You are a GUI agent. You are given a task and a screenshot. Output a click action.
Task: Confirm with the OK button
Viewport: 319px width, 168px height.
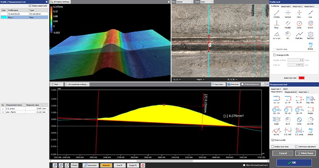pyautogui.click(x=294, y=163)
